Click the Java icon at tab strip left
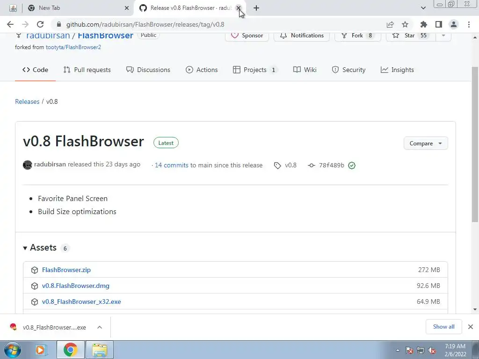 point(13,8)
